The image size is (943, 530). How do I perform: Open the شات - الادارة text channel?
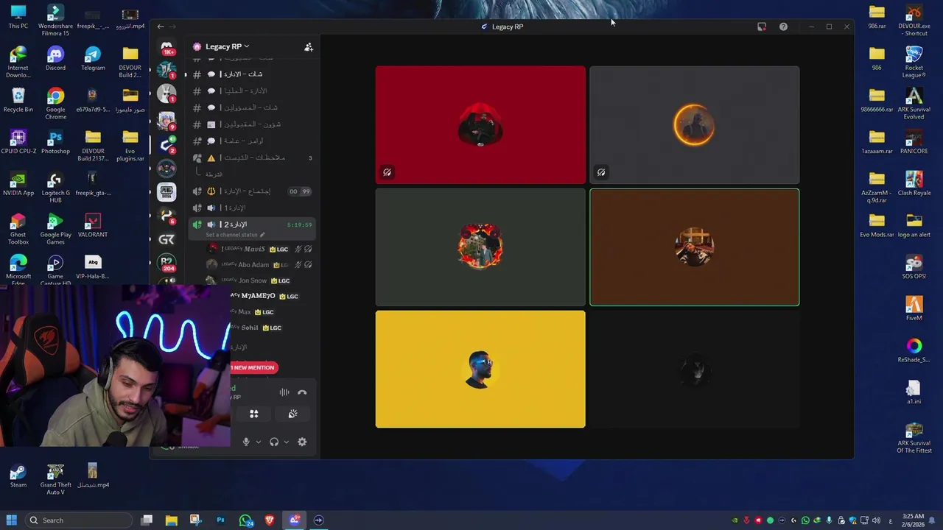click(x=252, y=74)
